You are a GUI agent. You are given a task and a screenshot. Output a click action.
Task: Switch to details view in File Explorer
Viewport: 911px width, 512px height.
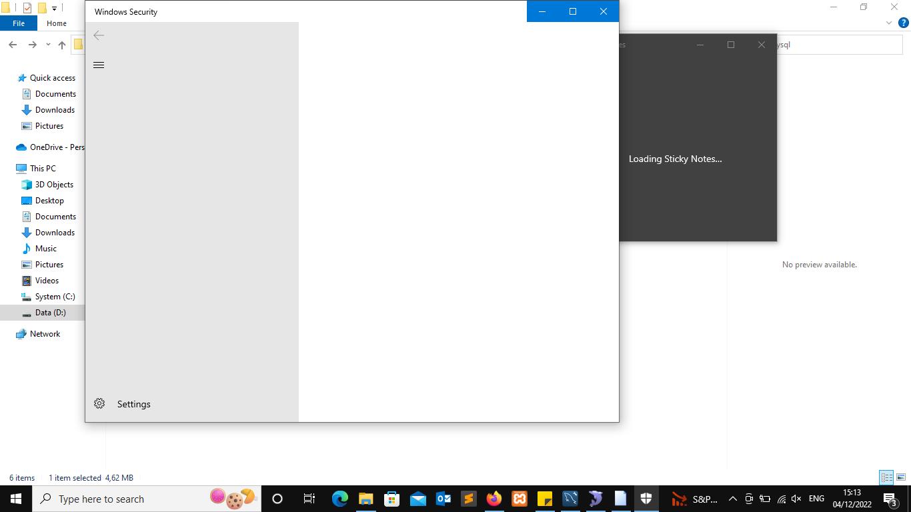[886, 477]
